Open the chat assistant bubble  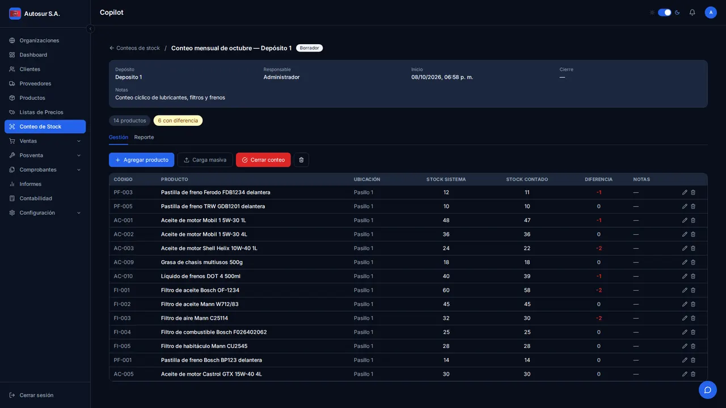click(708, 390)
